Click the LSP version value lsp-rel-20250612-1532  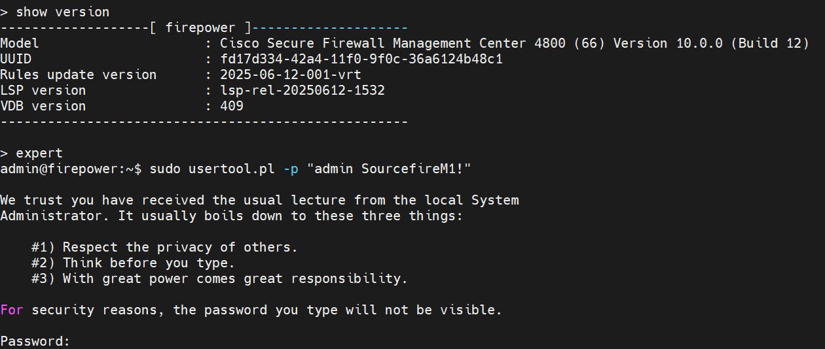tap(302, 90)
